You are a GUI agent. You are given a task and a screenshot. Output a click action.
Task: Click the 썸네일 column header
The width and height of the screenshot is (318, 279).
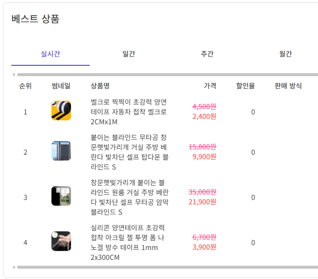pyautogui.click(x=61, y=85)
